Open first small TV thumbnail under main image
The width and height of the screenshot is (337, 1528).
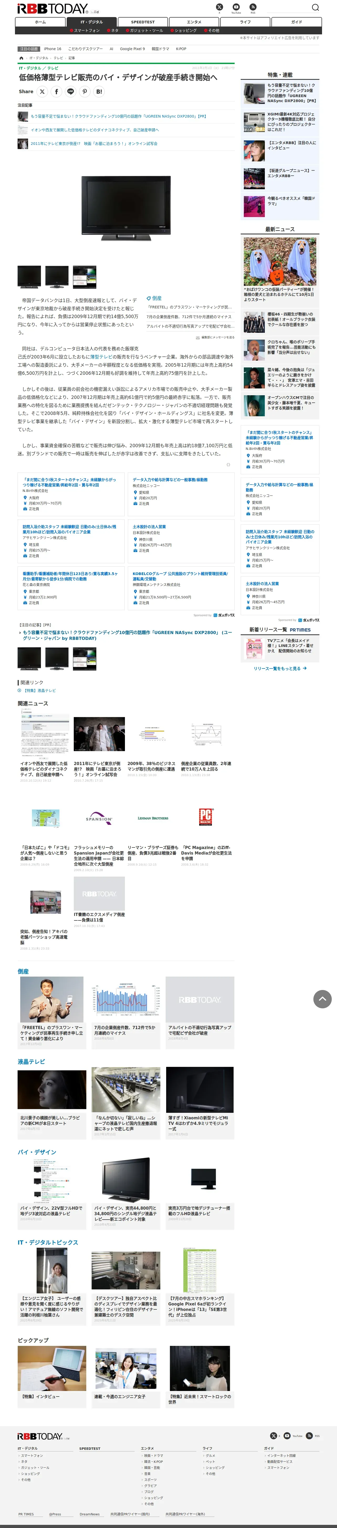coord(29,277)
